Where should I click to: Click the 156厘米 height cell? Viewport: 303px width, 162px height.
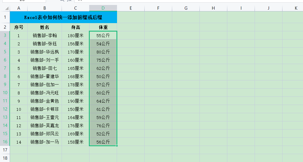[76, 44]
